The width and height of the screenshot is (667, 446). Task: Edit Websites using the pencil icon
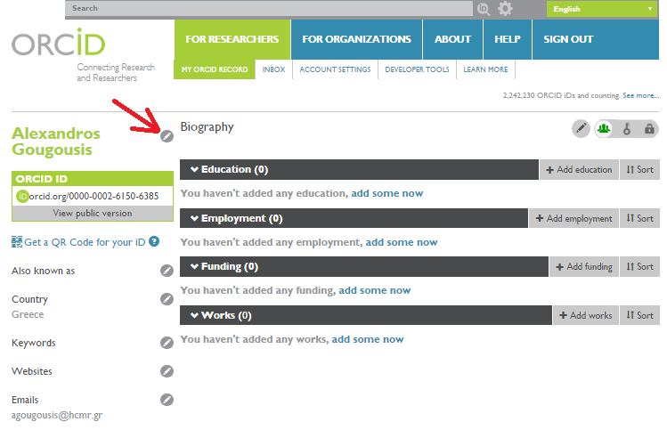[x=167, y=371]
